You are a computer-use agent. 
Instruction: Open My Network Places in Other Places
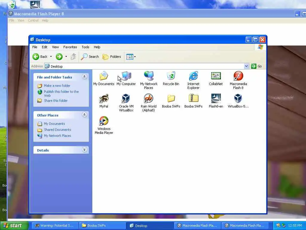click(57, 136)
